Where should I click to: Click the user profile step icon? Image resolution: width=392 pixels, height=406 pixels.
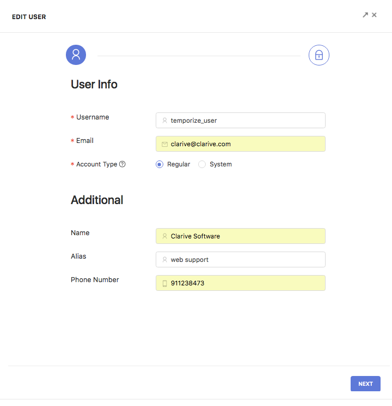(x=76, y=55)
